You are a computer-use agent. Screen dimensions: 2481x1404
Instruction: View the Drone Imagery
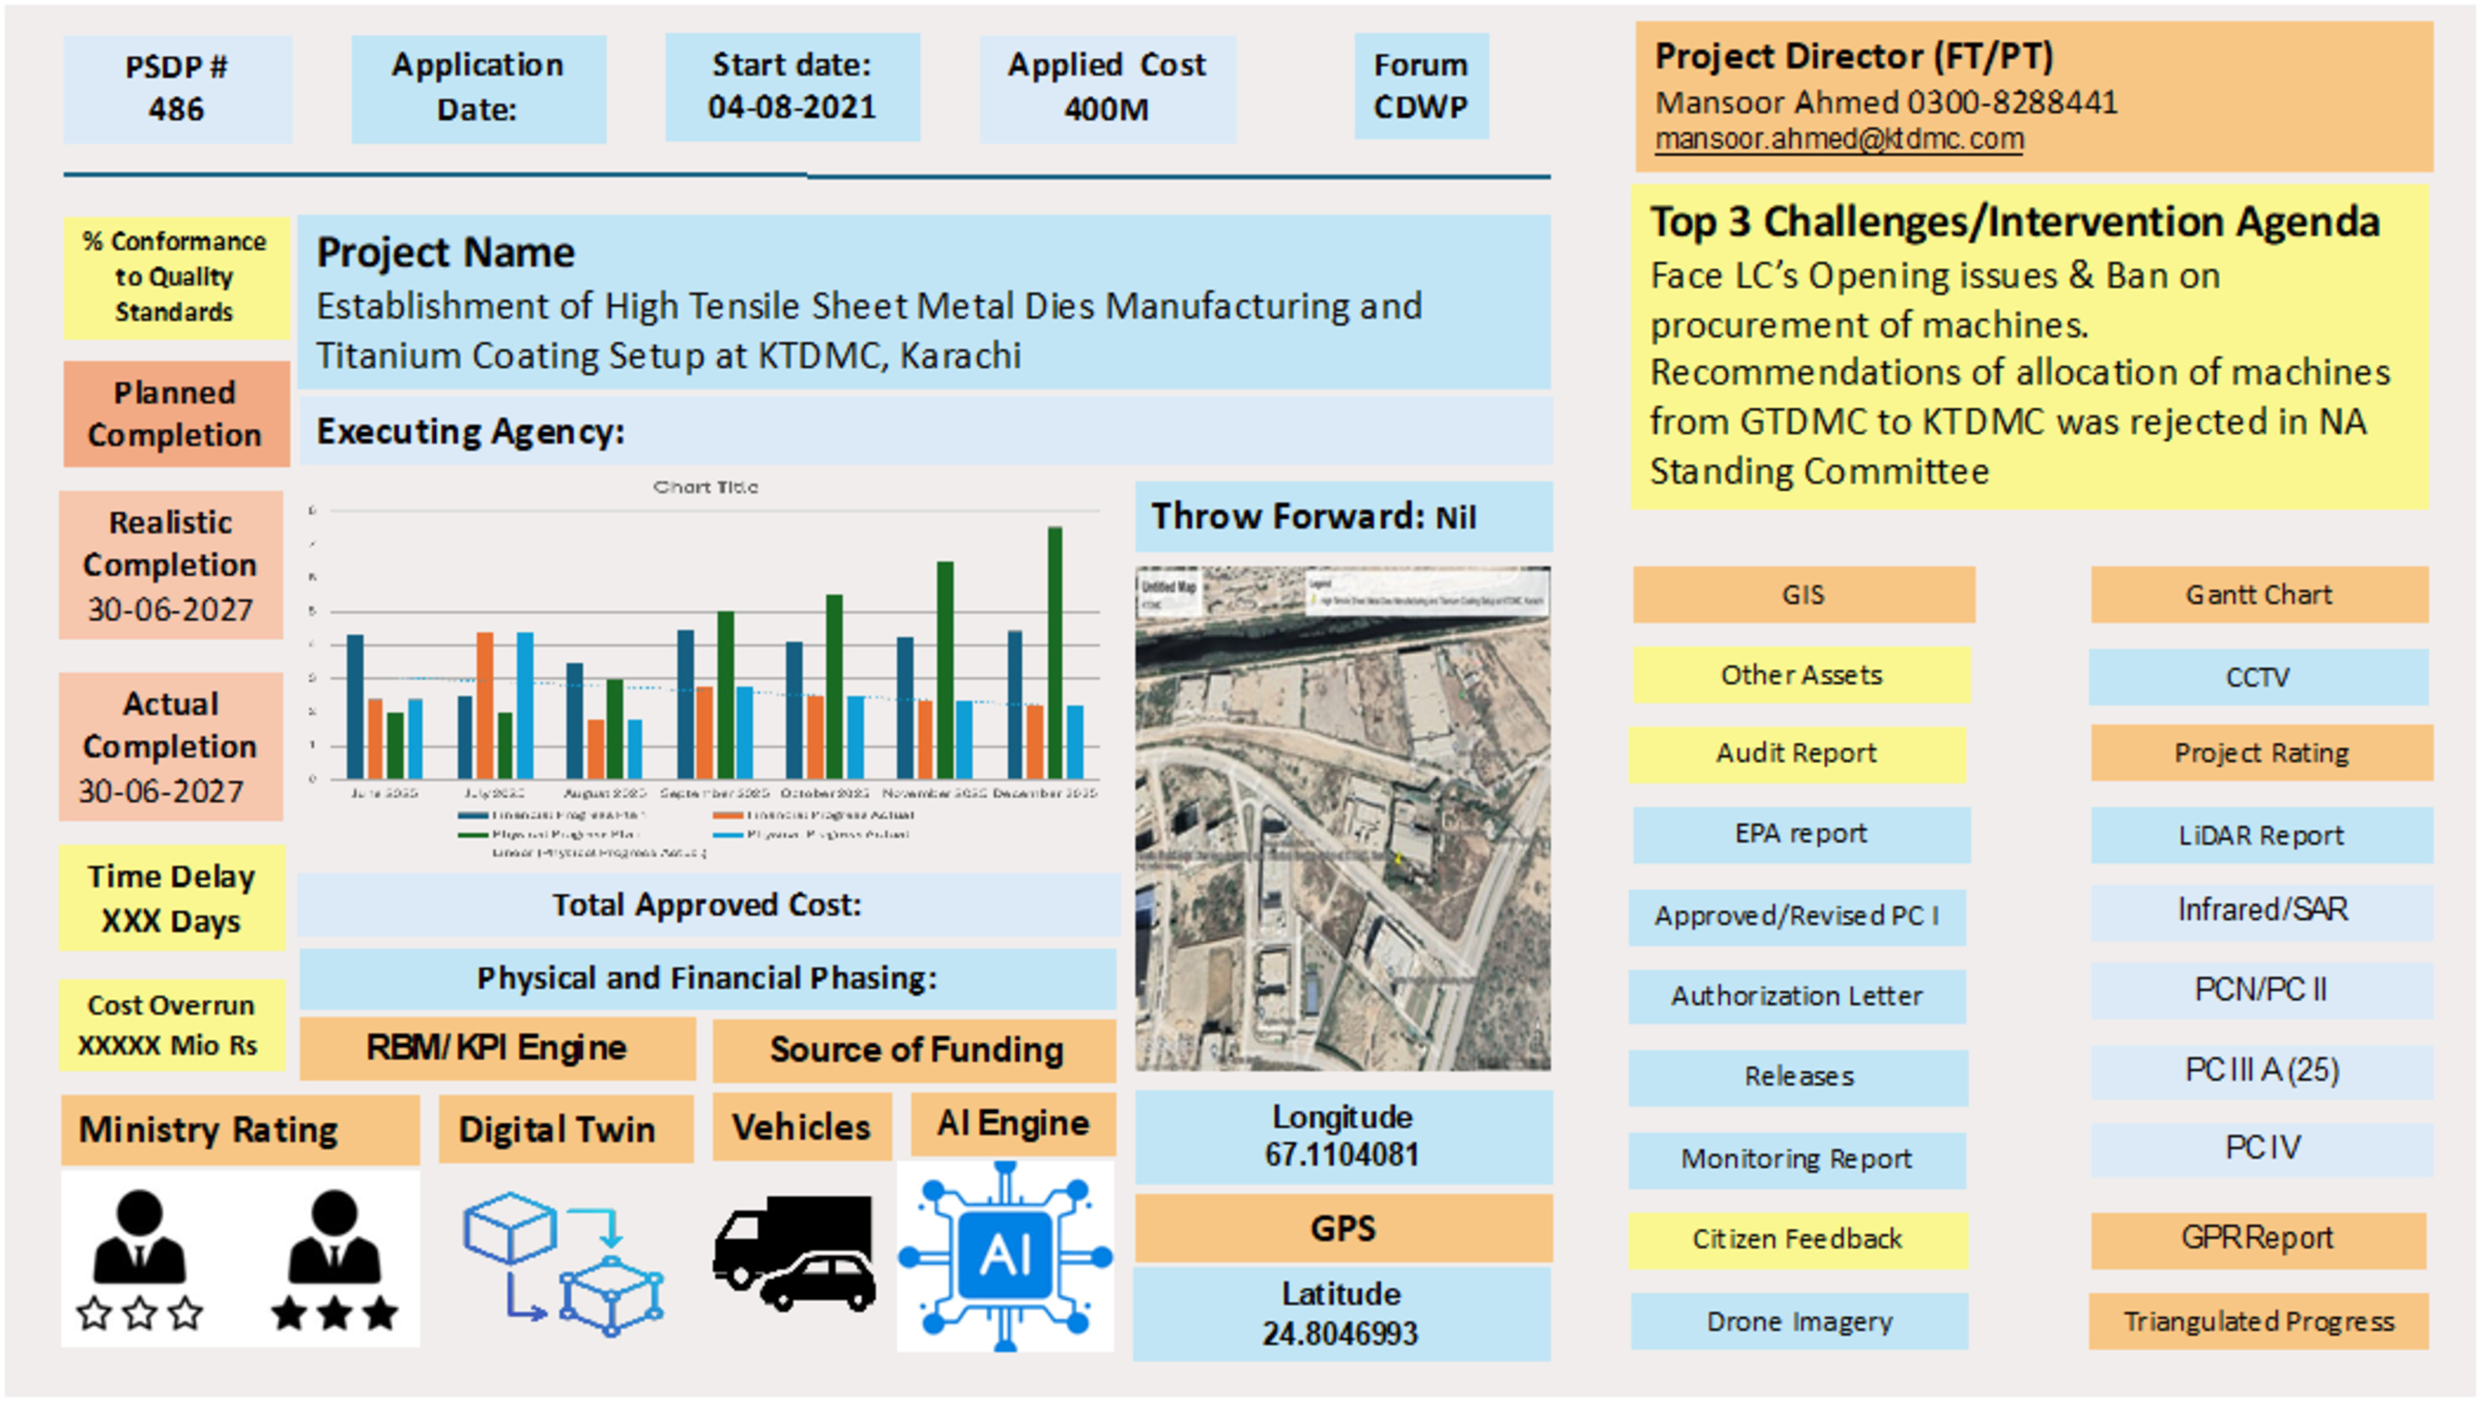(1799, 1321)
